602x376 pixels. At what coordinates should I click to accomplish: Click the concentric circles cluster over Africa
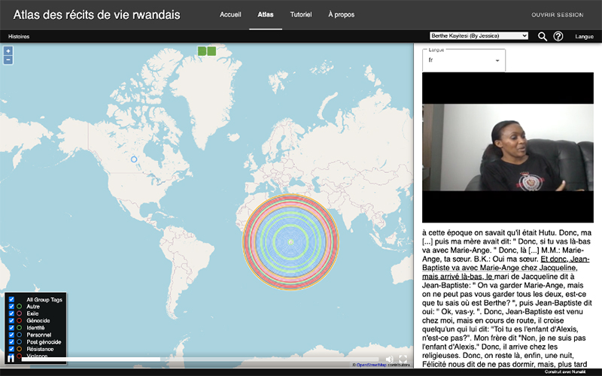(x=290, y=242)
